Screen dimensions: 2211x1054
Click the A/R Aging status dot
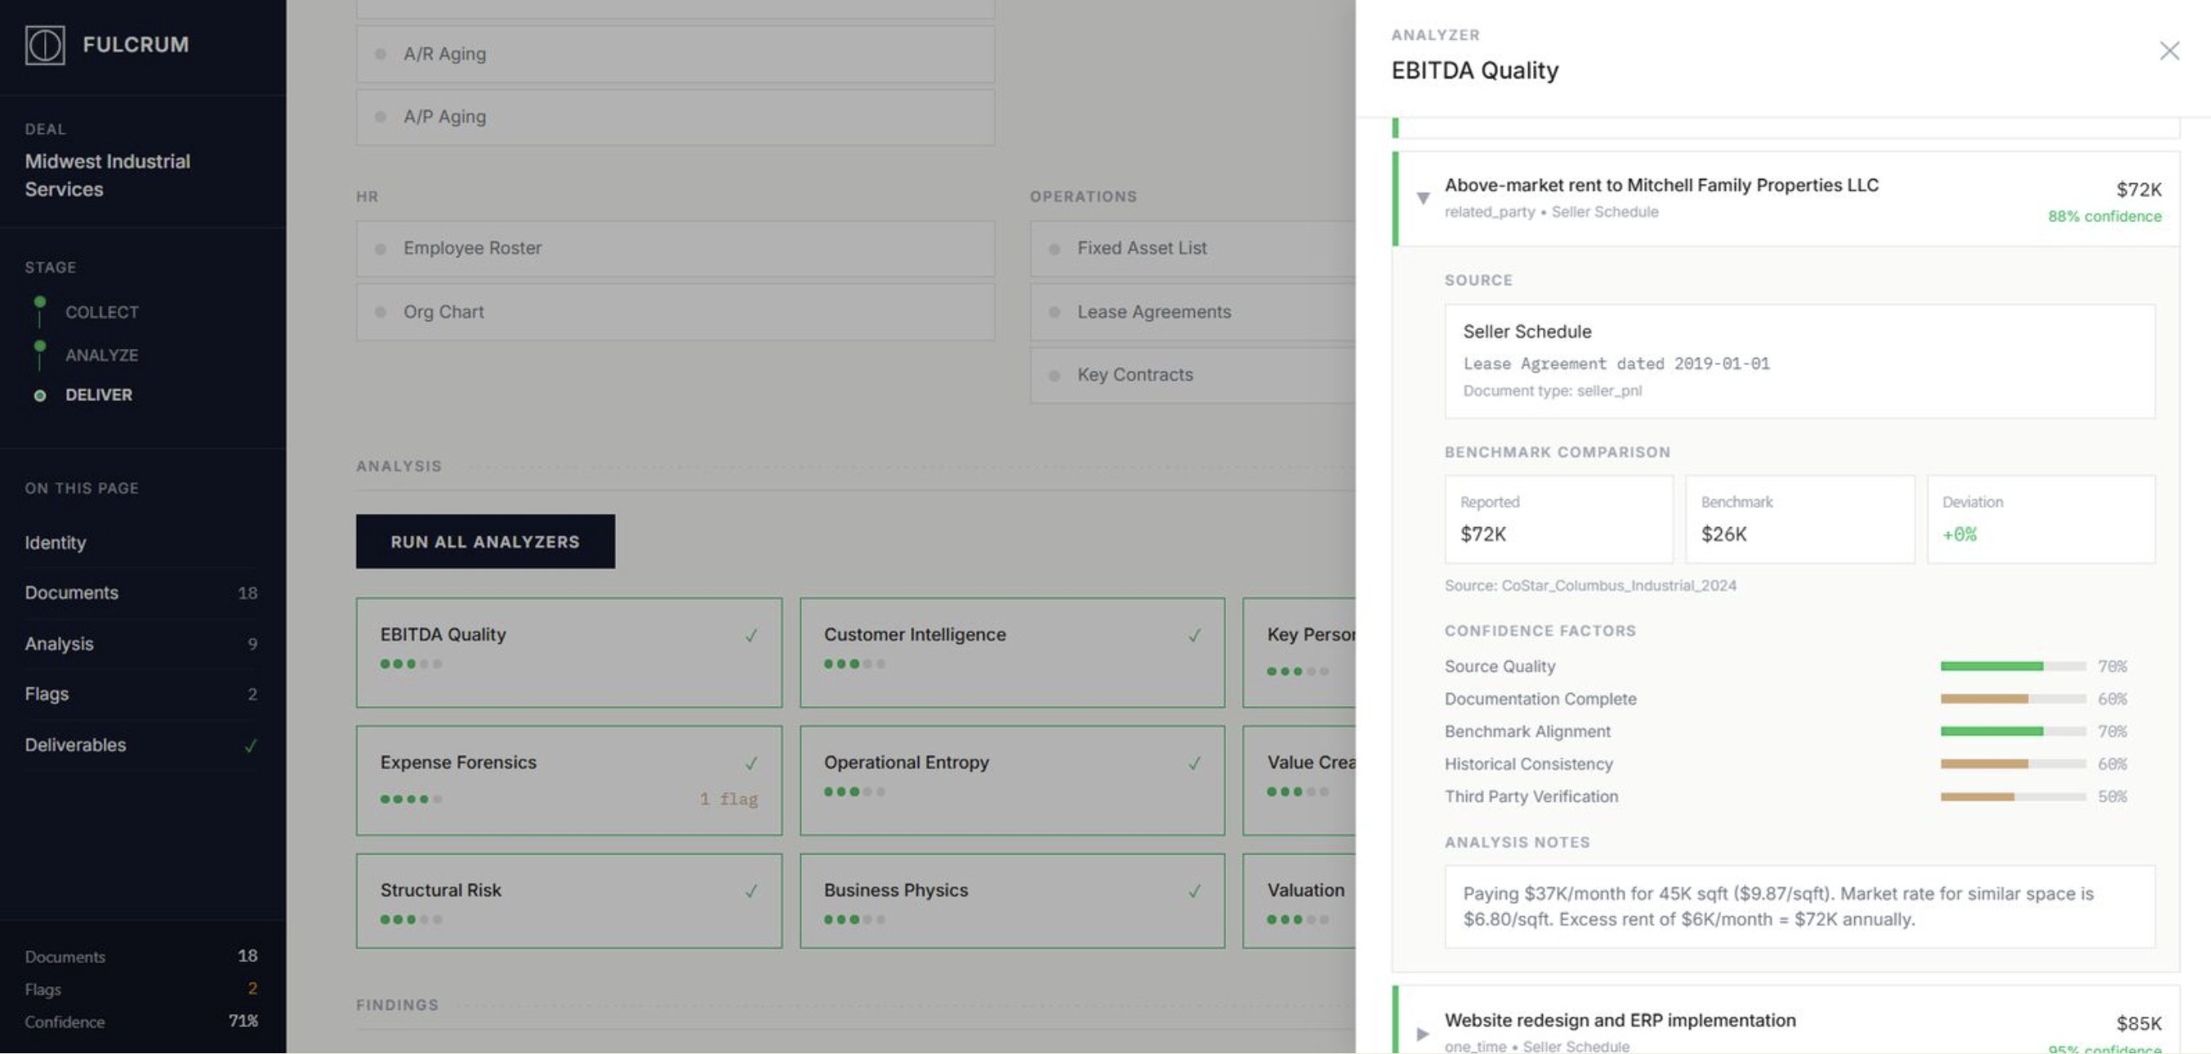point(381,54)
